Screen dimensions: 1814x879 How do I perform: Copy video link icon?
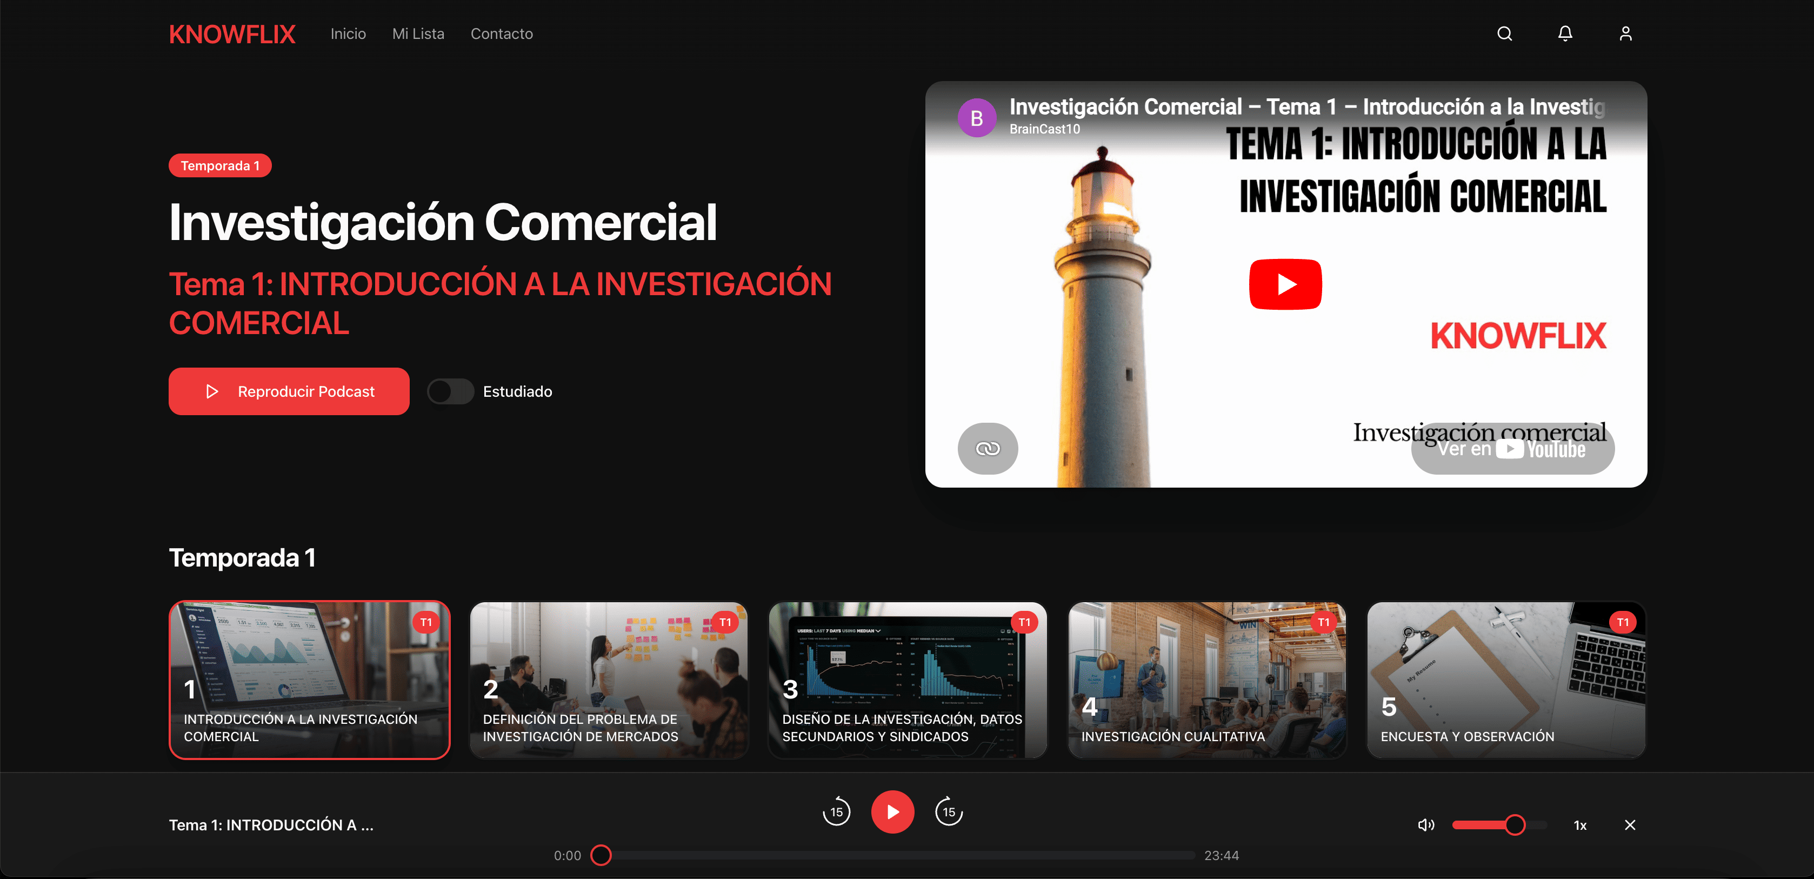click(988, 448)
